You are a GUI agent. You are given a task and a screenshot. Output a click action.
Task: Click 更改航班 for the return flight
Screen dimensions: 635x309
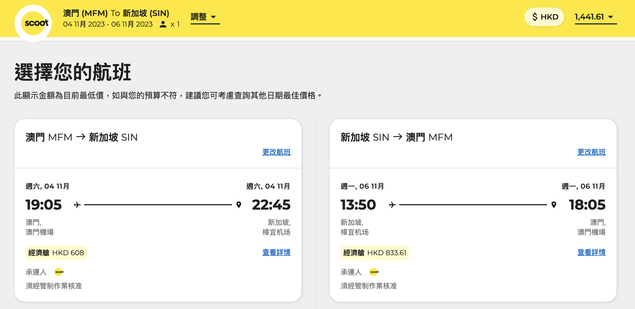(592, 152)
